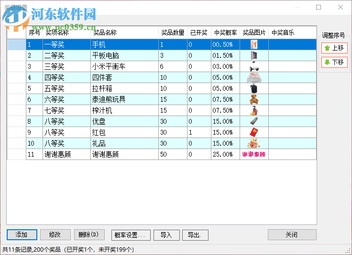
Task: Click the 导入 import button
Action: tap(166, 235)
